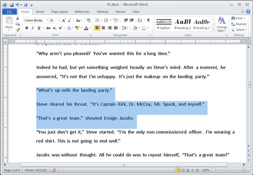The height and width of the screenshot is (175, 253).
Task: Click the Format Painter brush icon
Action: coord(18,30)
